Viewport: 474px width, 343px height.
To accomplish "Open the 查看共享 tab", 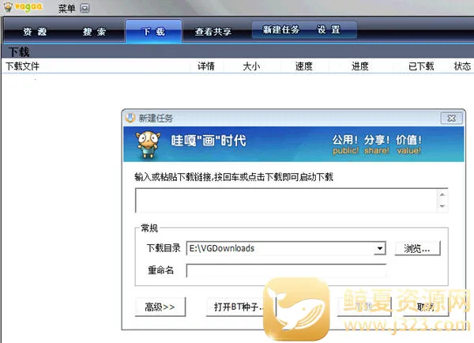I will 213,32.
